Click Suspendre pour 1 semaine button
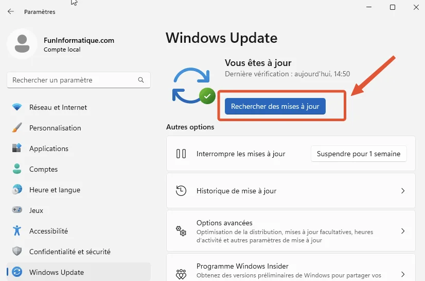 point(359,154)
